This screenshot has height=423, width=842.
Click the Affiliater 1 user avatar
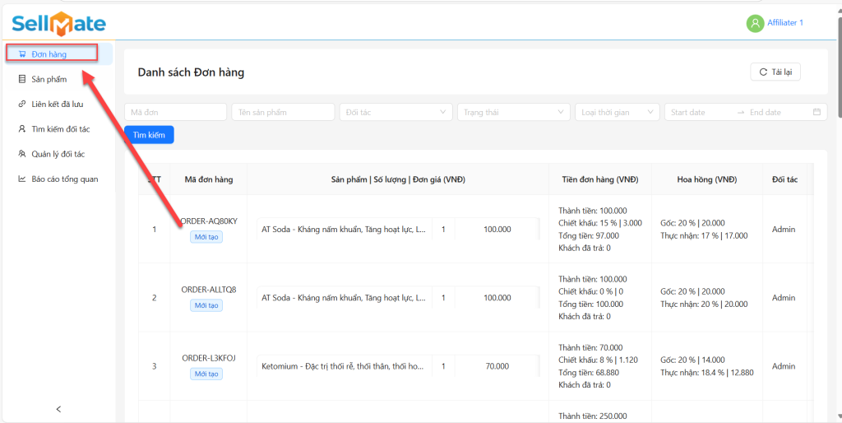pos(755,23)
